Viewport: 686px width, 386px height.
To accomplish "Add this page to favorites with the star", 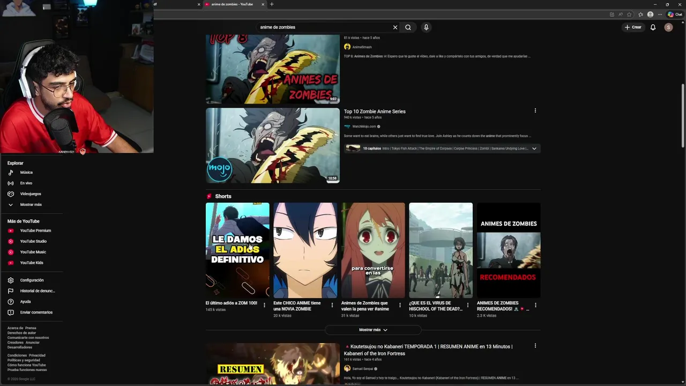I will 629,14.
